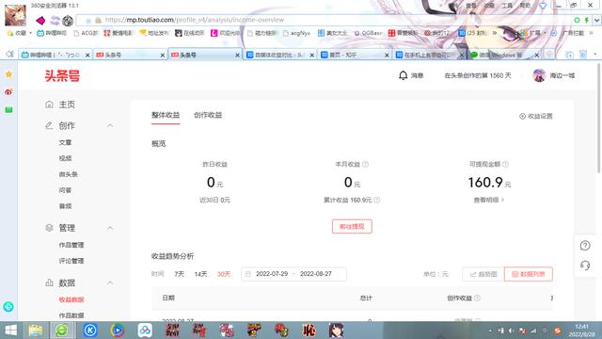Click the 头条号 logo

click(62, 75)
